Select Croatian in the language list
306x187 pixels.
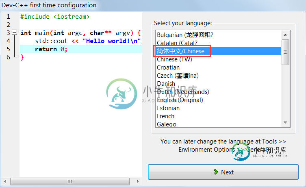click(x=218, y=67)
